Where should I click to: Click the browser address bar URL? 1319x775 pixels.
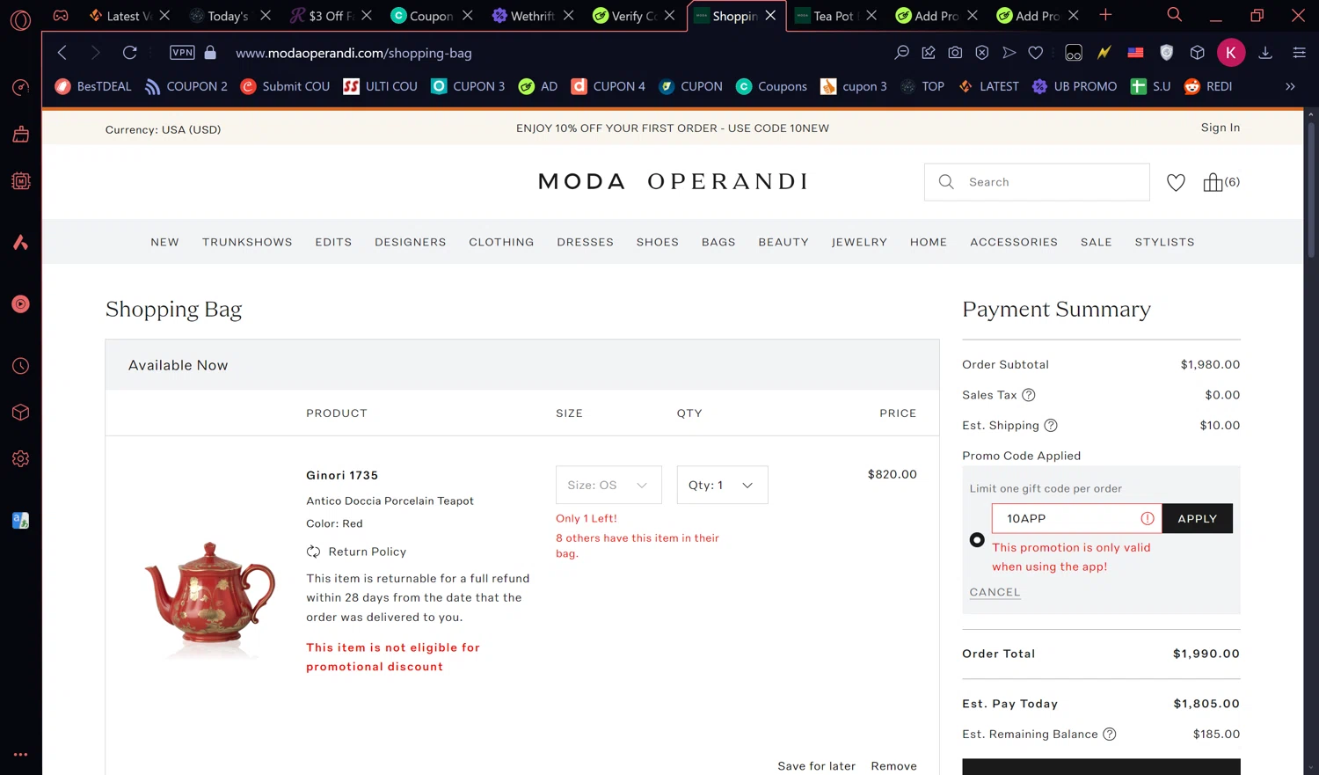pyautogui.click(x=353, y=53)
